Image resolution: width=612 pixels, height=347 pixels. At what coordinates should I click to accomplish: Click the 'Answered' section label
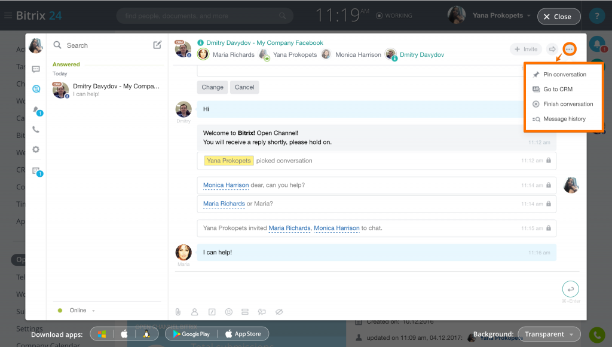66,65
